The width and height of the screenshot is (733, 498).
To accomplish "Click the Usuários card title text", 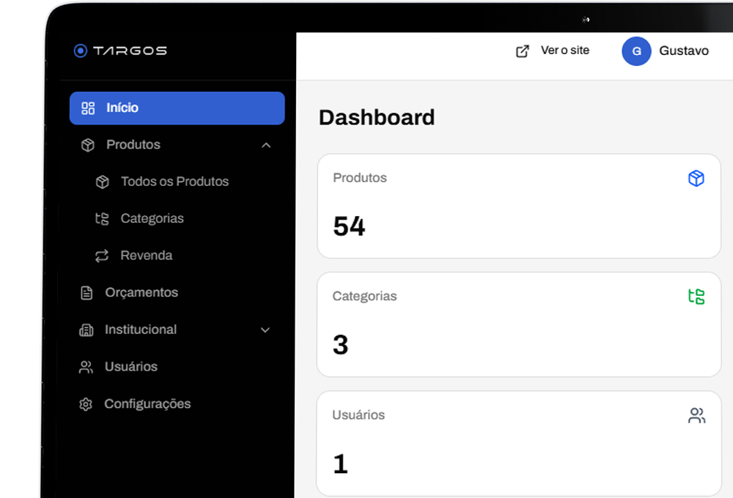I will [x=358, y=415].
